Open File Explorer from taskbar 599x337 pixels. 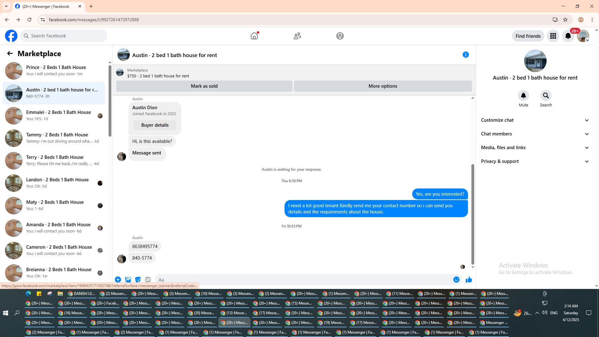coord(60,294)
